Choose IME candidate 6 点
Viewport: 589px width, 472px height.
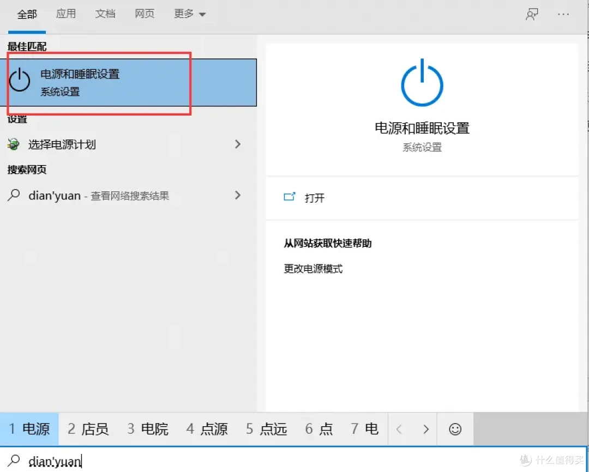[319, 429]
